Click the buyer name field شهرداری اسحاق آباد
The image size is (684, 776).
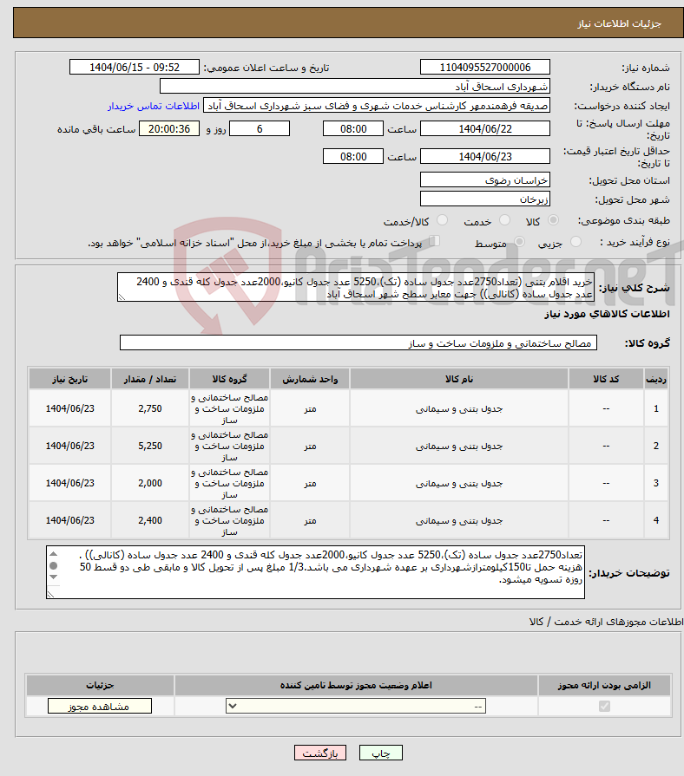(355, 87)
